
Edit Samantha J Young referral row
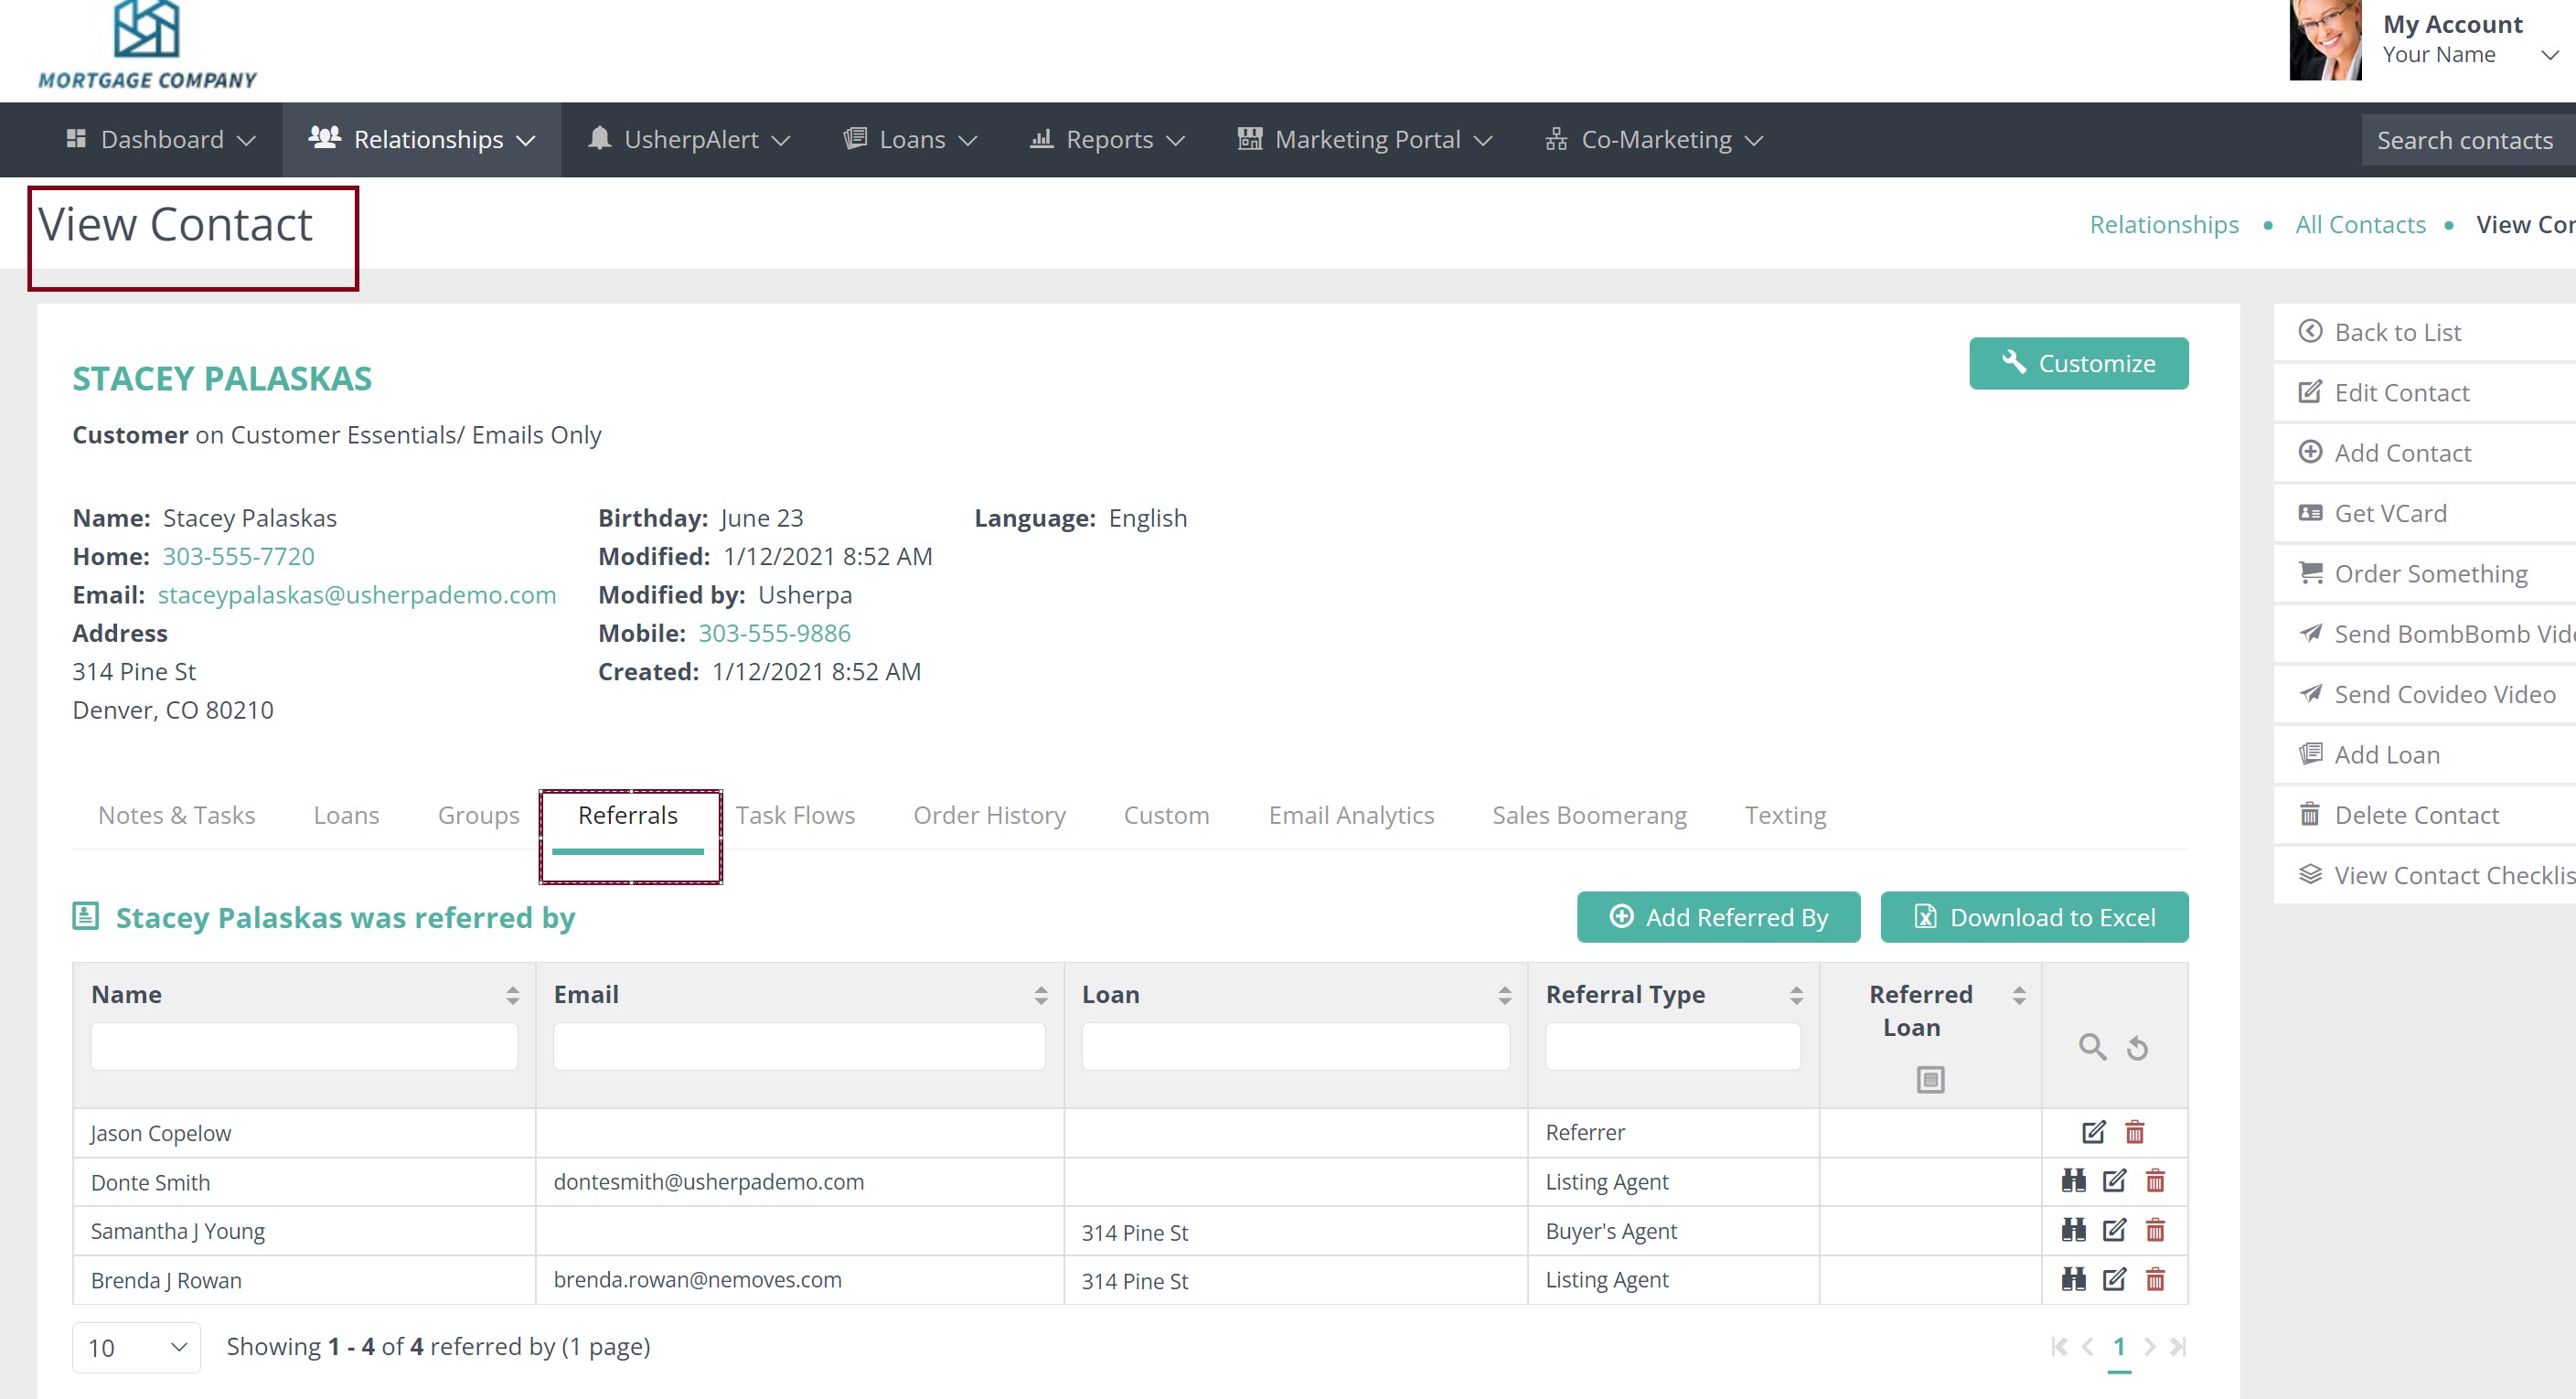(x=2114, y=1230)
